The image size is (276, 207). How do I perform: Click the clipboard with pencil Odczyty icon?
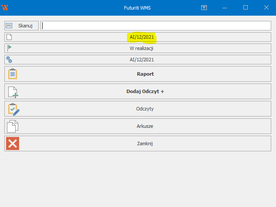point(13,109)
